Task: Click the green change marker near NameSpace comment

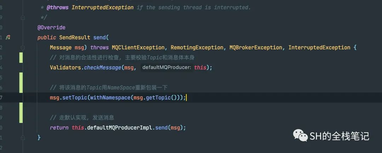Action: pos(21,82)
